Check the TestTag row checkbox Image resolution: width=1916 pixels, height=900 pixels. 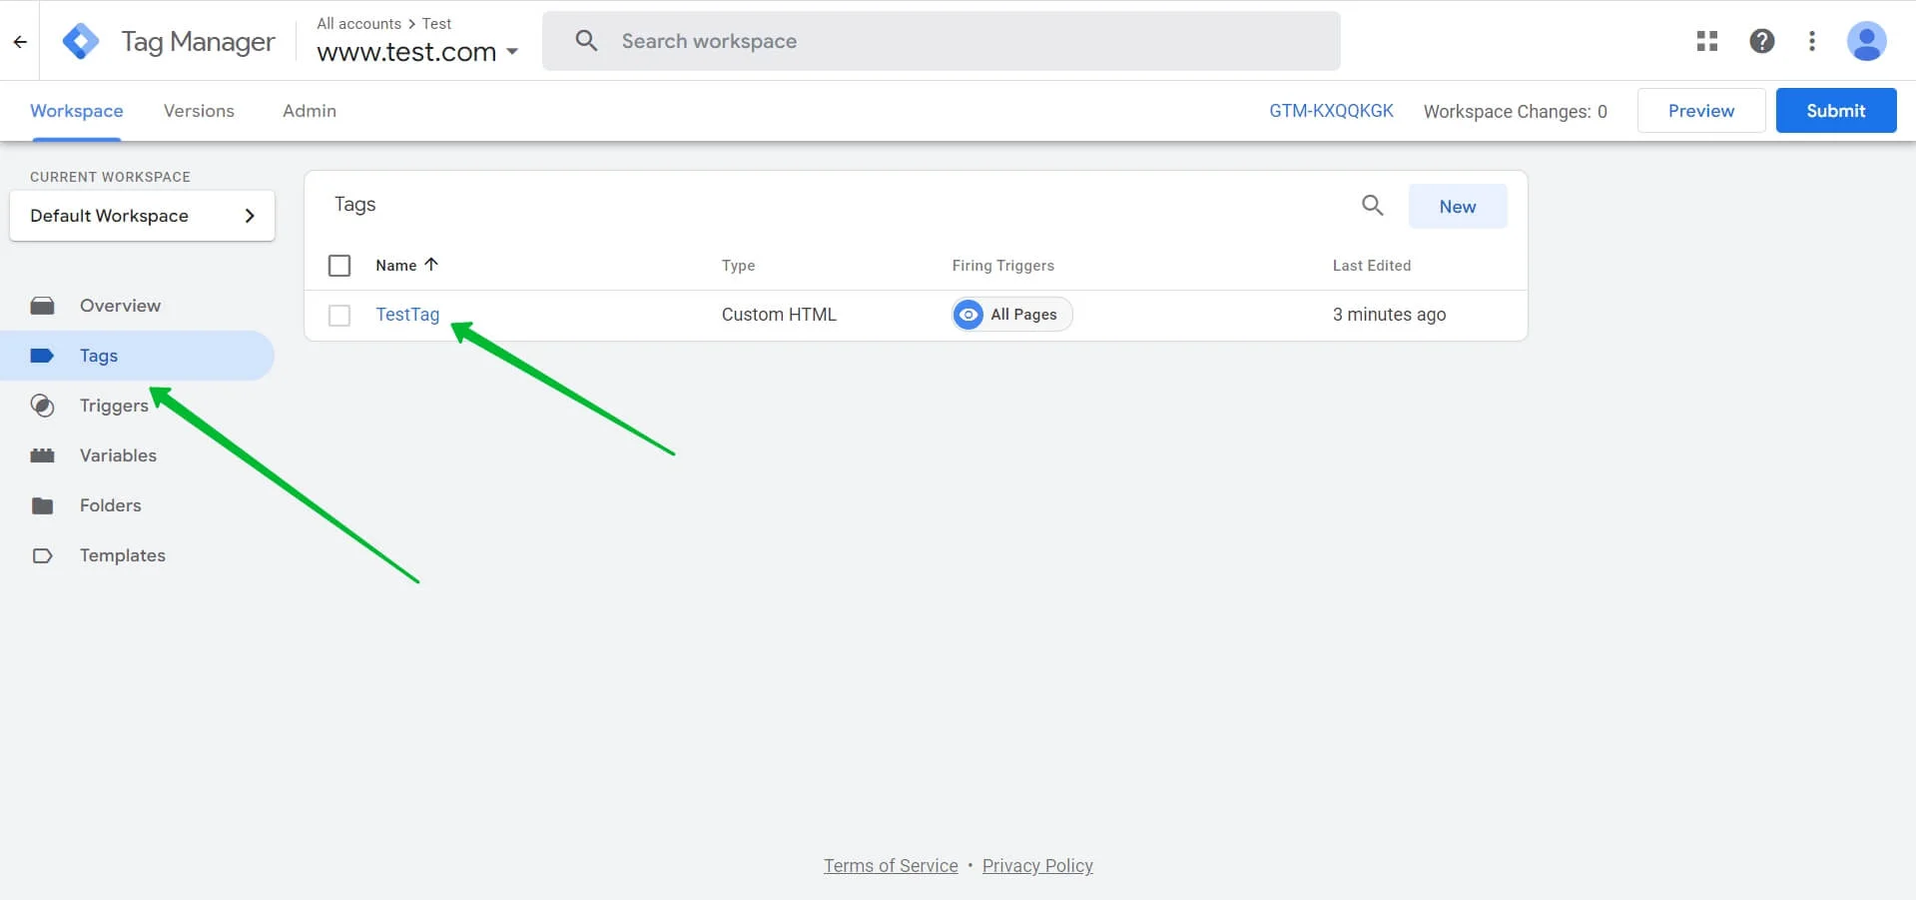[x=339, y=316]
